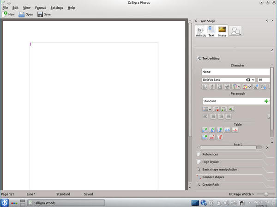Open the Help menu
Screen dimensions: 277x207
coord(71,8)
